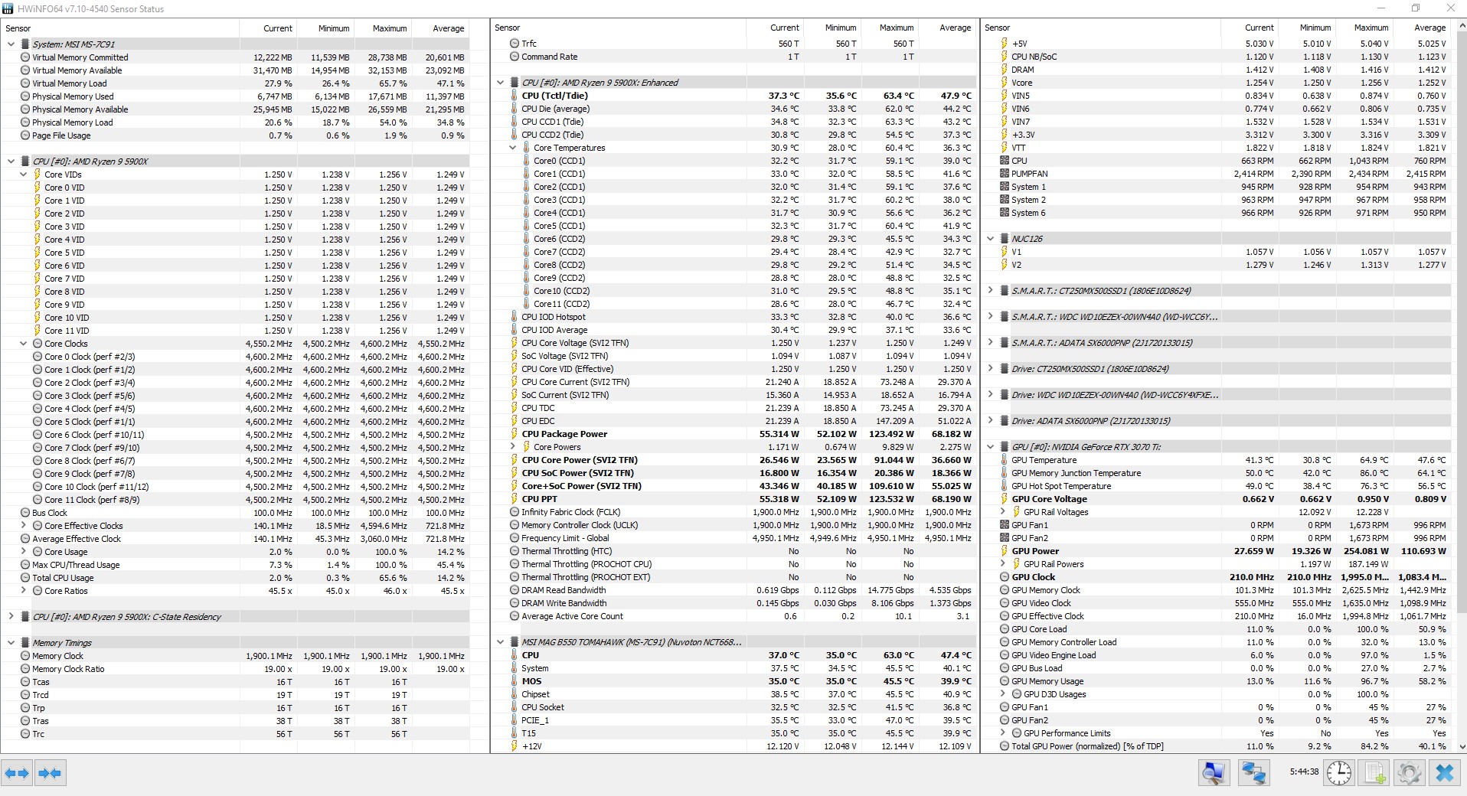Select the GPU Hot Spot Temperature row

[1217, 486]
